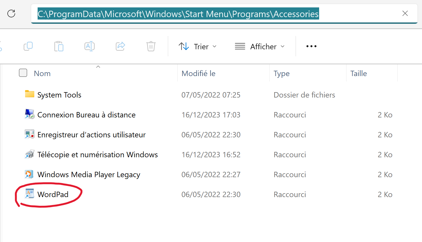Viewport: 422px width, 242px height.
Task: Open the Trier sort dropdown
Action: (x=198, y=46)
